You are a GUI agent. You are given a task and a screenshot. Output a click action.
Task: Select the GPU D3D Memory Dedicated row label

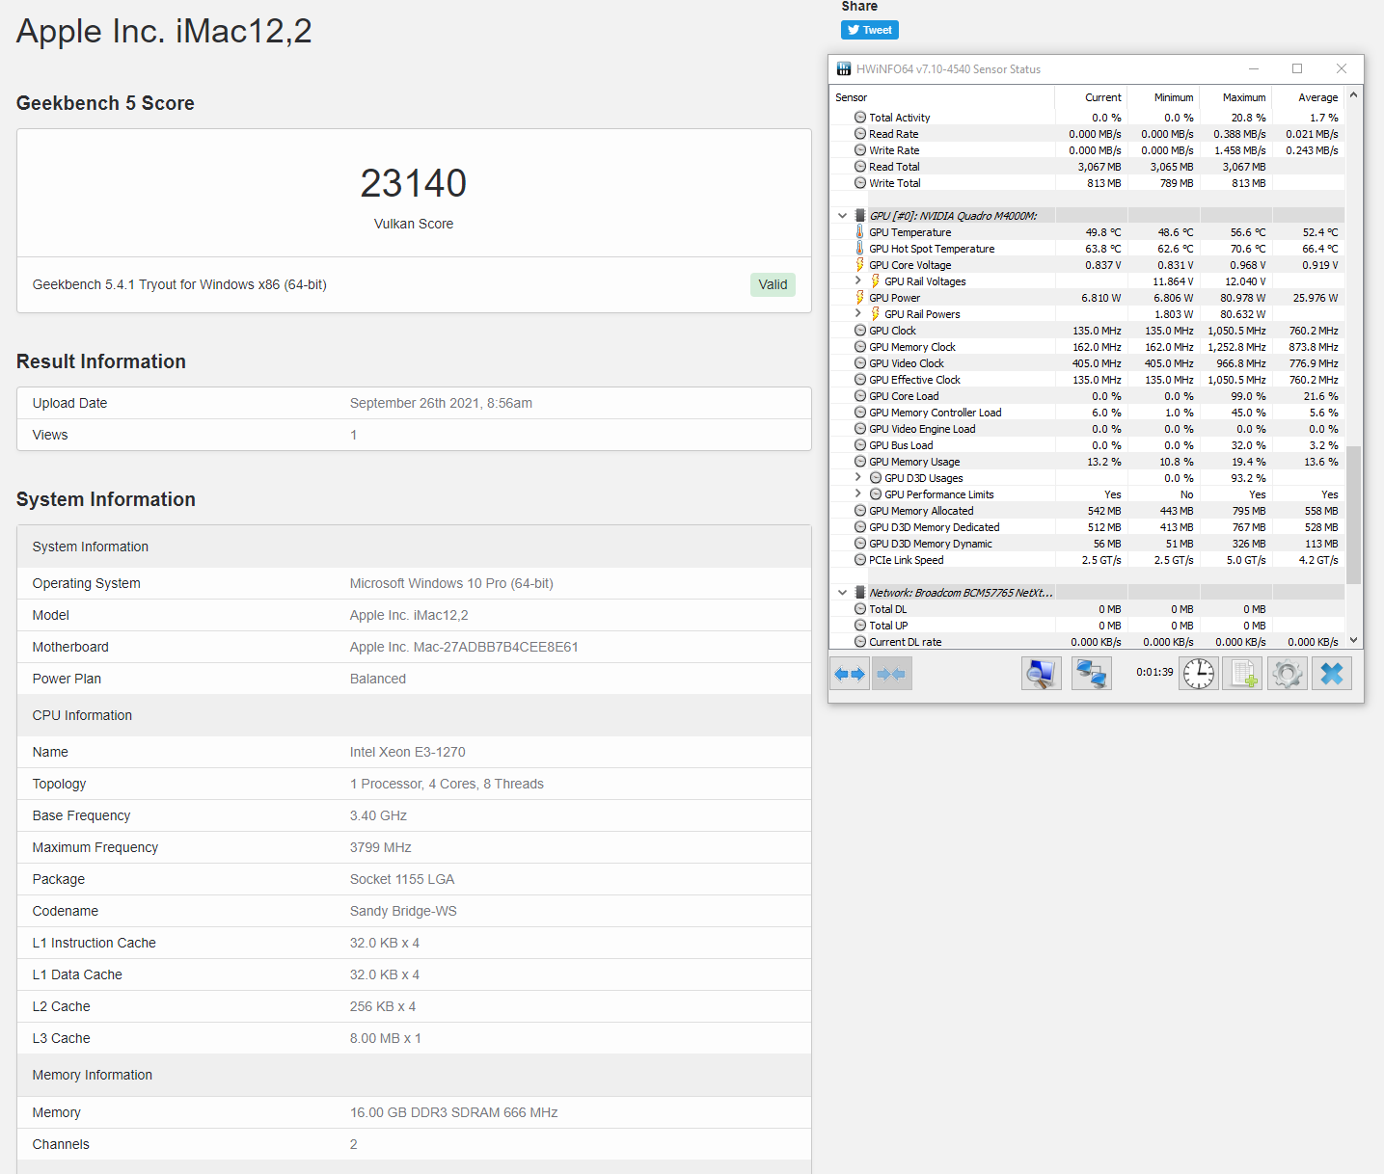[x=935, y=527]
